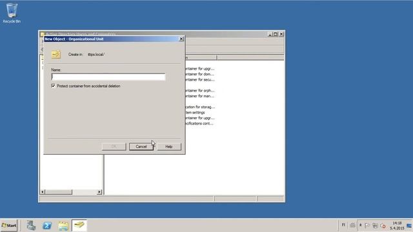Close the Active Directory Users and Computers window
The height and width of the screenshot is (232, 413).
pos(281,34)
